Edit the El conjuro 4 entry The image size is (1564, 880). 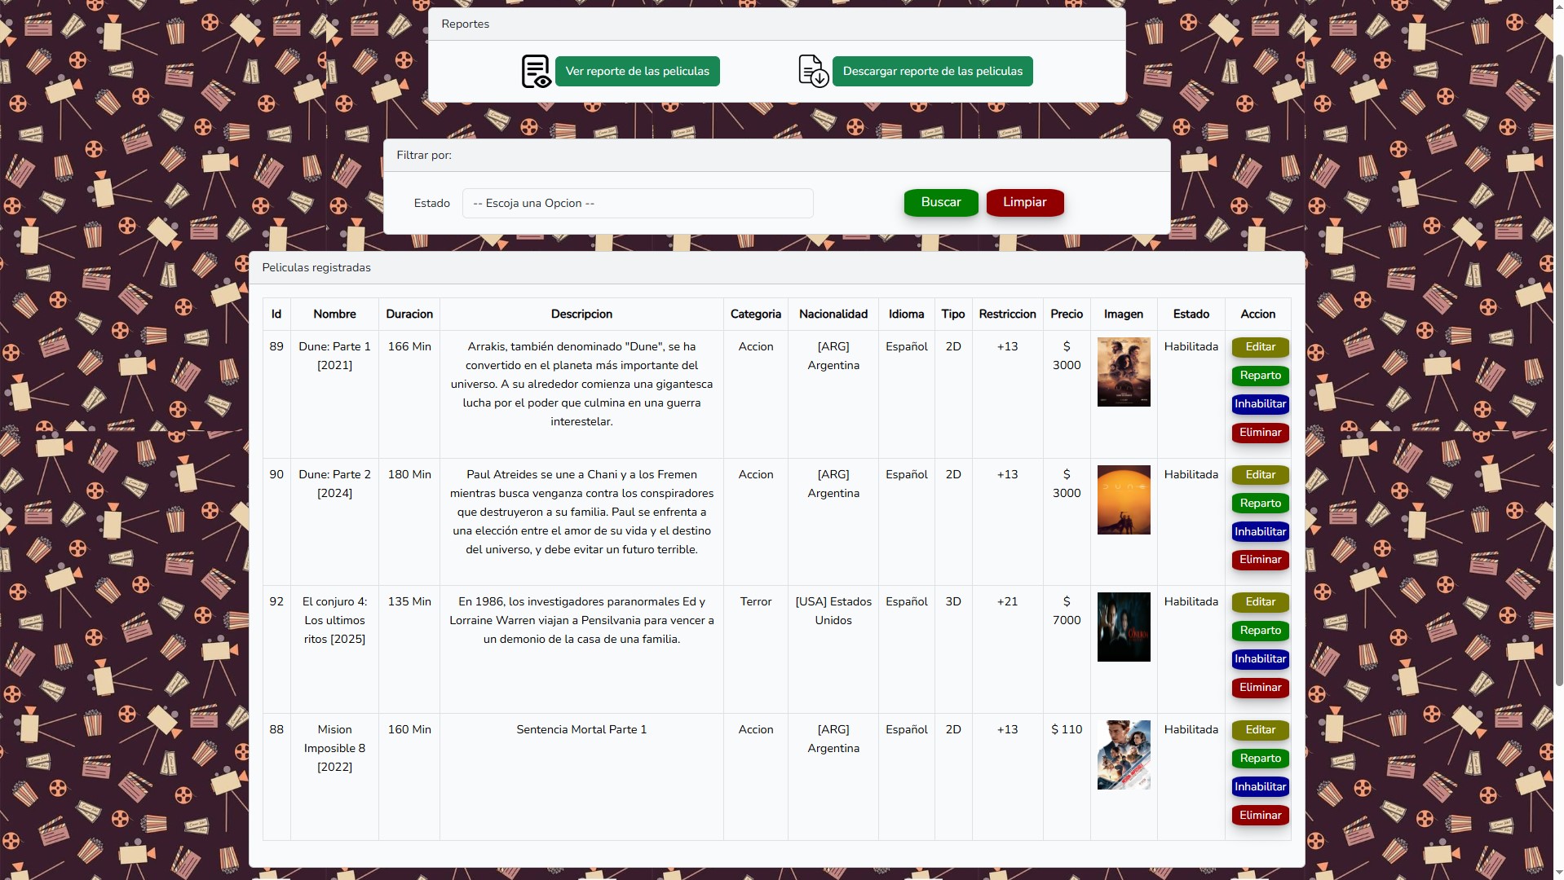[x=1260, y=602]
